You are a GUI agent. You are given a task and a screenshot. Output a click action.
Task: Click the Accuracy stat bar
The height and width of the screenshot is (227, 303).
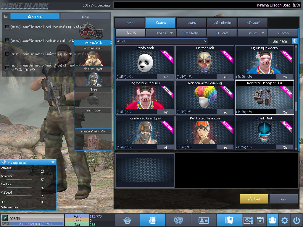[19, 179]
